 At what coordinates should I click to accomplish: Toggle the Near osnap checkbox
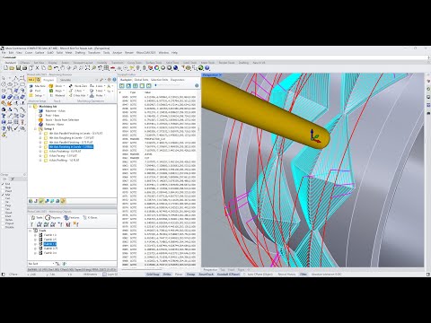tap(4, 188)
